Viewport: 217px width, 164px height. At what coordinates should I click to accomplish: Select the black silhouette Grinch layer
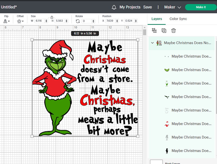[181, 151]
